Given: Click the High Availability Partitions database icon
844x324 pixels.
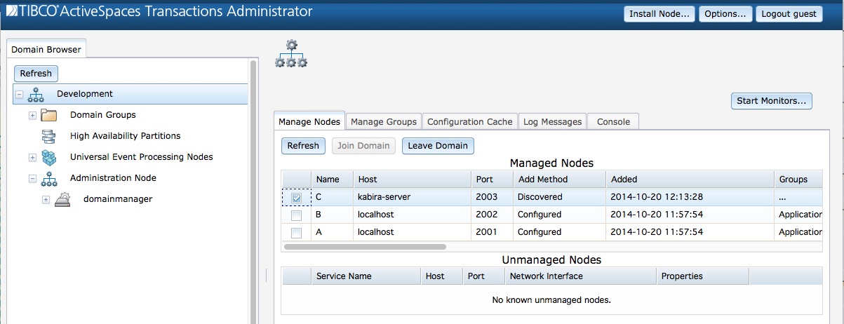Looking at the screenshot, I should tap(48, 136).
